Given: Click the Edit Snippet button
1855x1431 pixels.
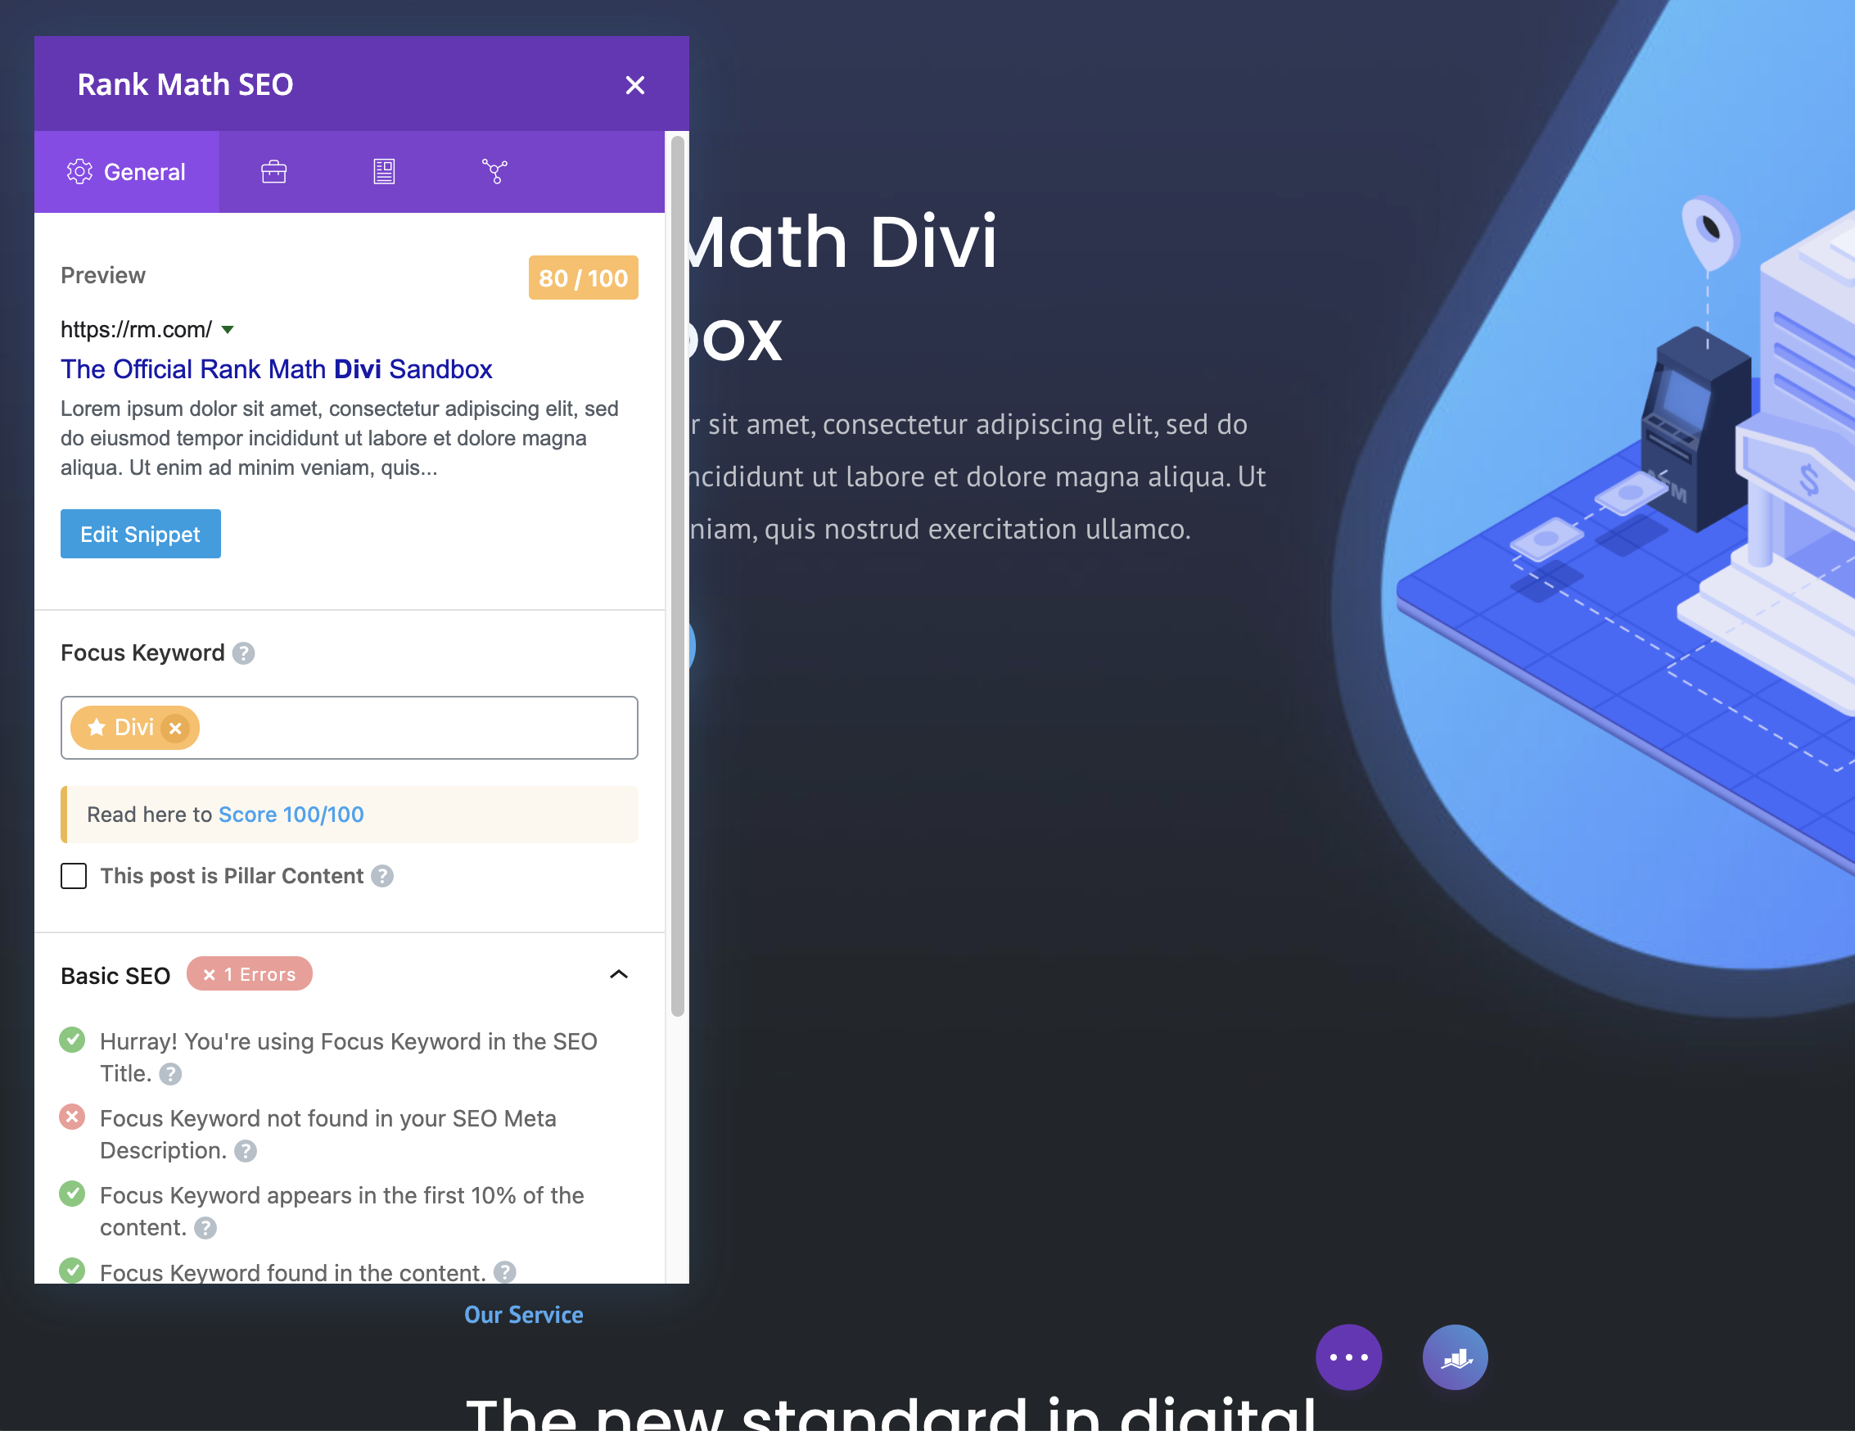Looking at the screenshot, I should pos(140,534).
